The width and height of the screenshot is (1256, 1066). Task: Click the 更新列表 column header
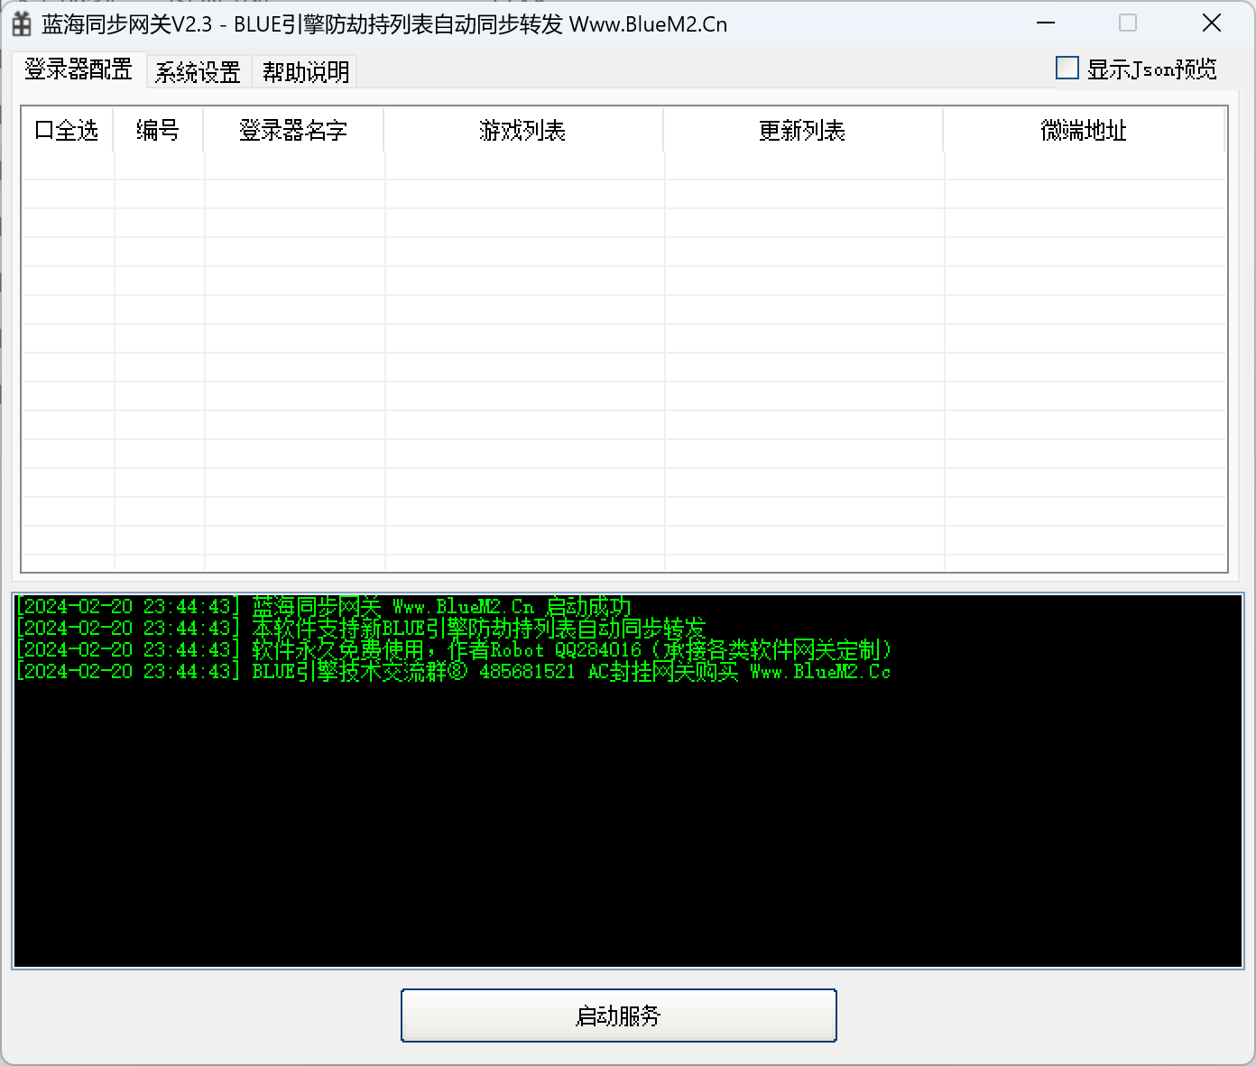801,130
